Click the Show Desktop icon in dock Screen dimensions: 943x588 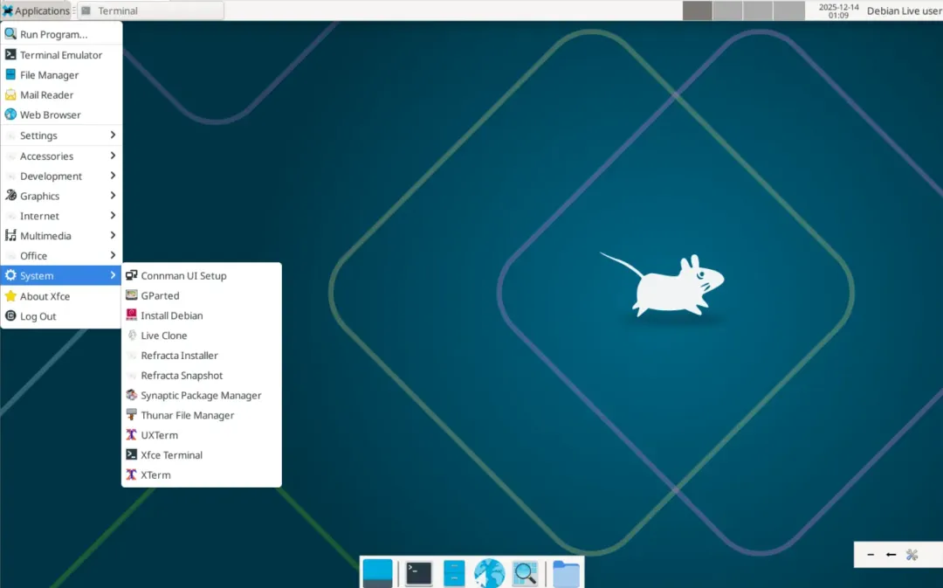pos(378,573)
